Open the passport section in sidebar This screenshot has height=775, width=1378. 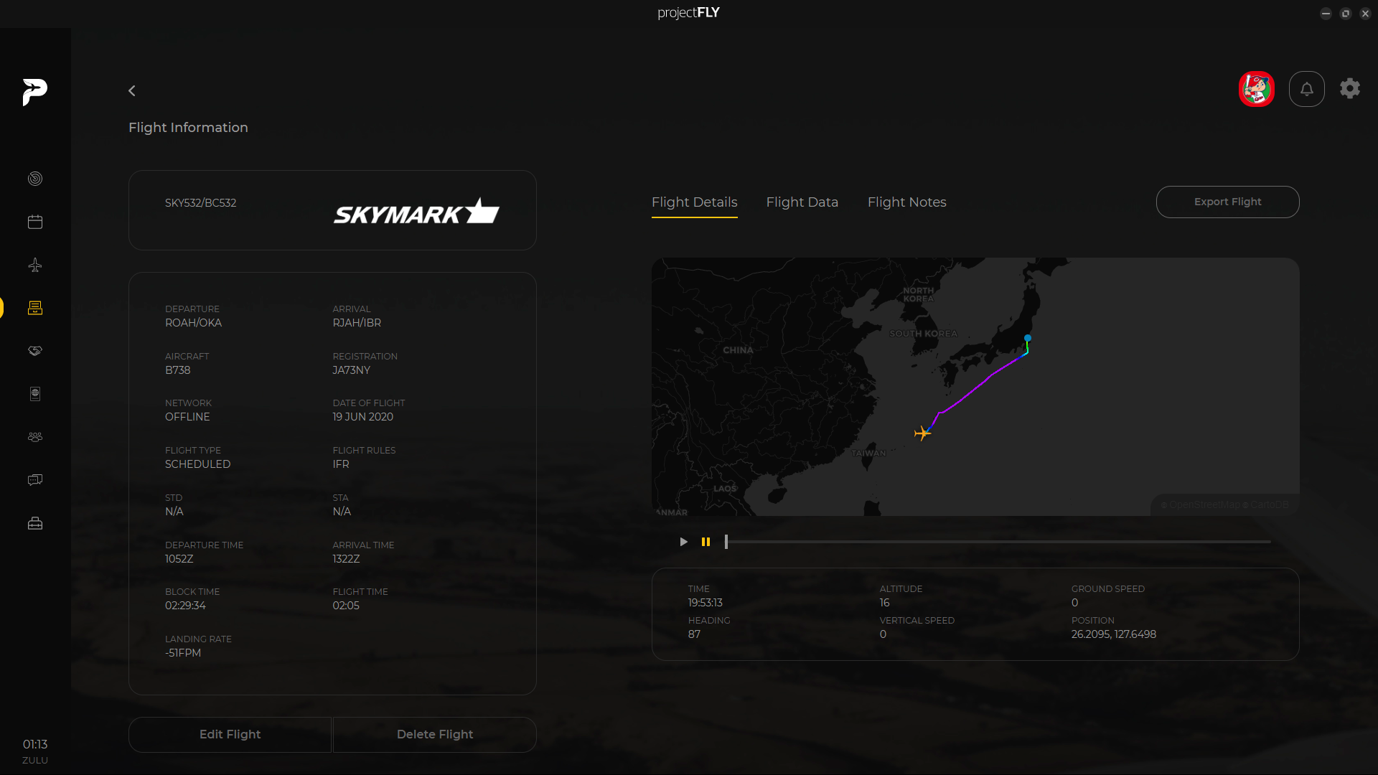pos(35,393)
